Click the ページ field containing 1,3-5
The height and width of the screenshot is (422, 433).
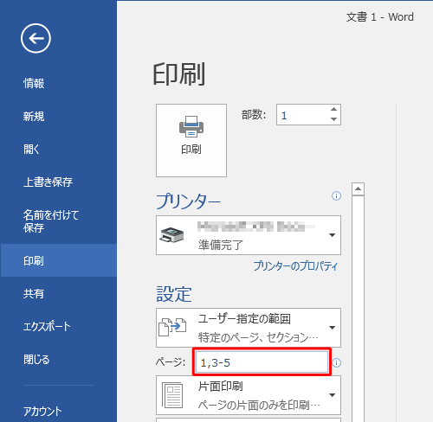click(x=262, y=362)
